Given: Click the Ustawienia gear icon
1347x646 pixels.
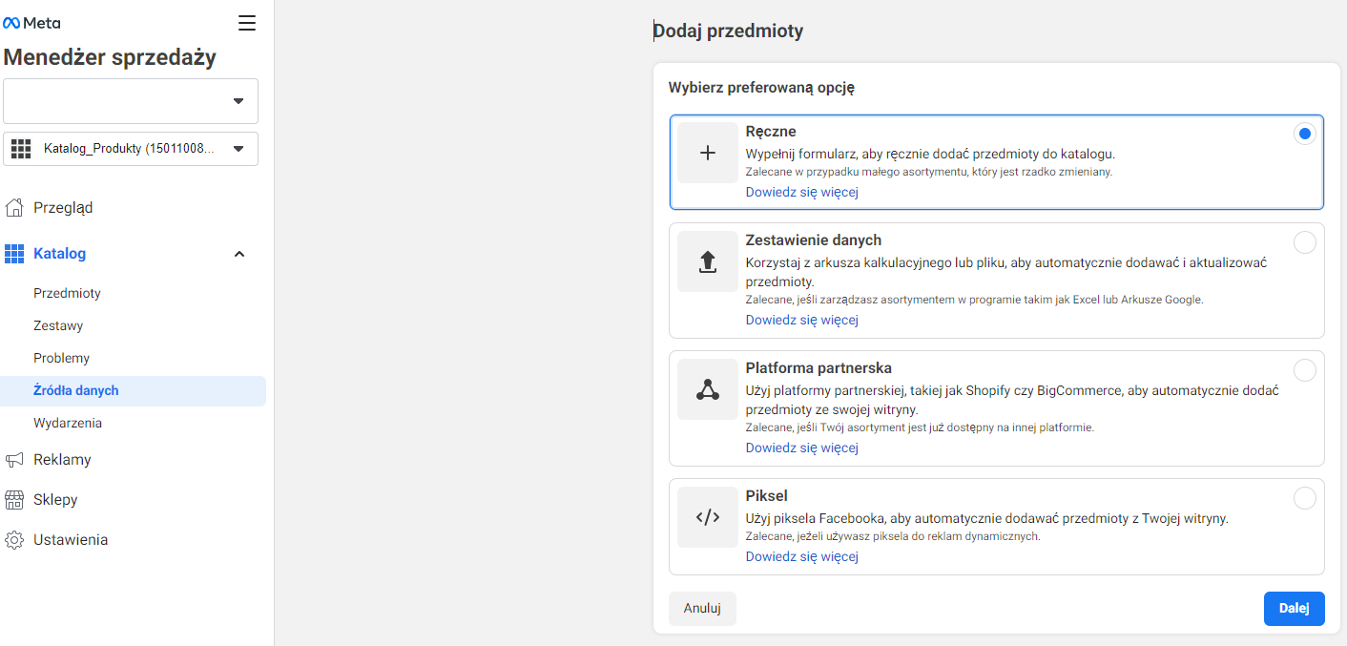Looking at the screenshot, I should point(14,540).
